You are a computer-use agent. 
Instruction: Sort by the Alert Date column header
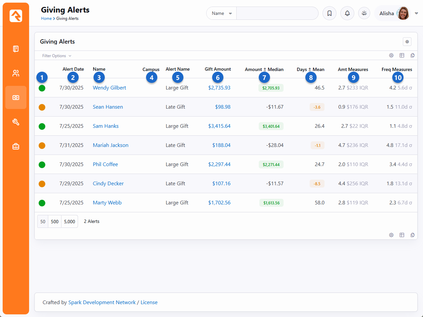(73, 69)
